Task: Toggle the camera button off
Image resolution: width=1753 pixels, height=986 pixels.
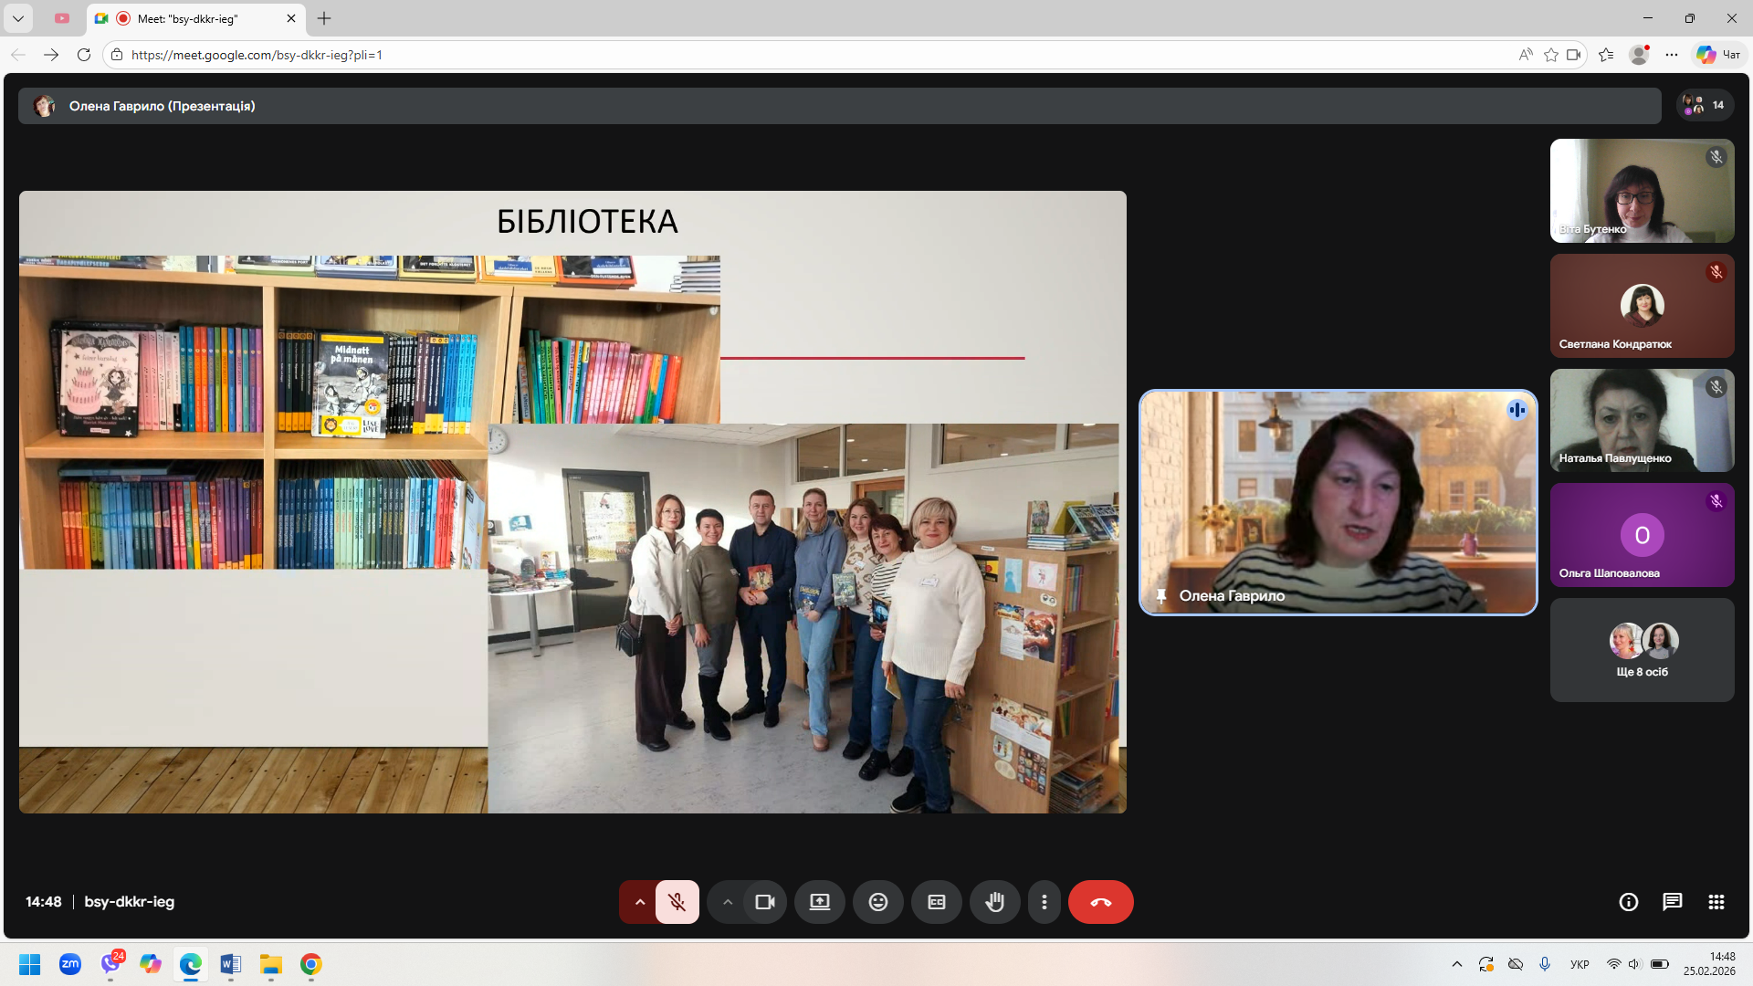Action: click(x=764, y=902)
